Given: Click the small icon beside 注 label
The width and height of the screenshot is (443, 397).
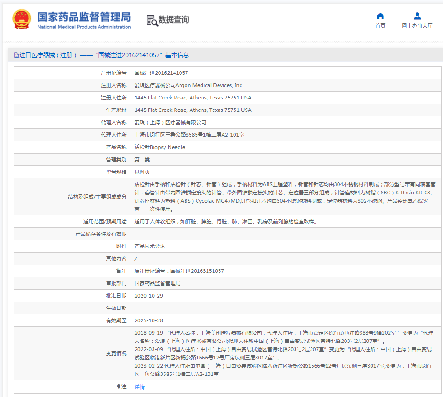Looking at the screenshot, I should pyautogui.click(x=118, y=386).
